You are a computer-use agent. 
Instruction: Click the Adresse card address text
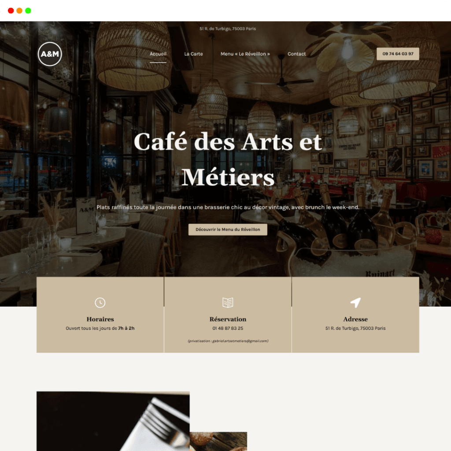pos(355,328)
